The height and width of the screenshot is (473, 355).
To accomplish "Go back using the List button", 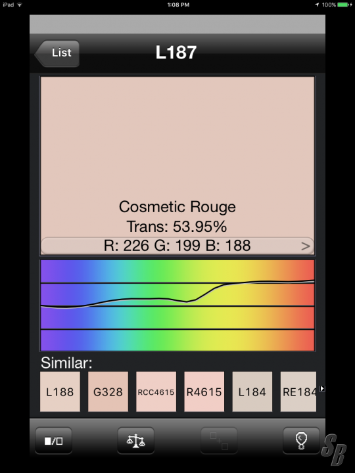I will 57,53.
